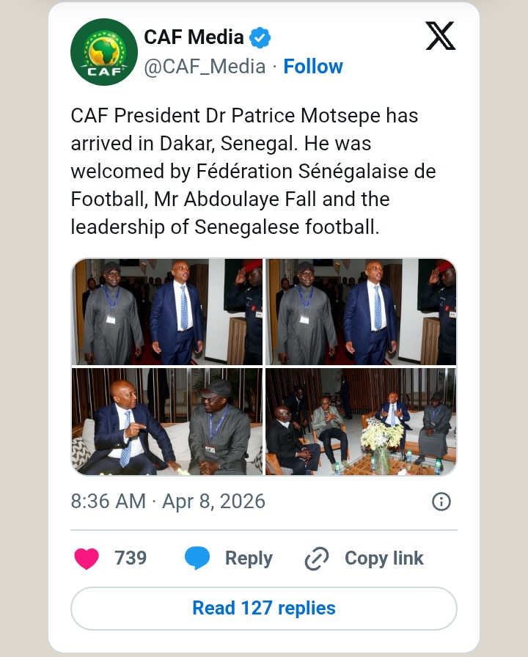Click the Reply text label

click(249, 558)
